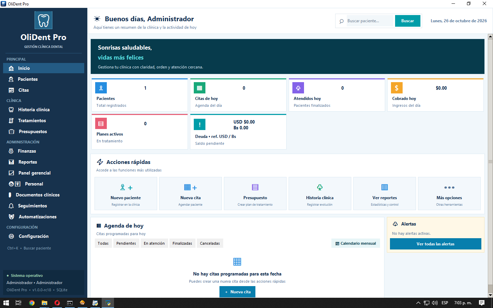Click the Reportes chart icon in sidebar
This screenshot has height=308, width=493.
(11, 162)
